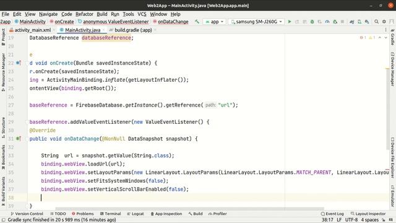Click override gutter icon on line 22
The width and height of the screenshot is (396, 223).
click(19, 63)
